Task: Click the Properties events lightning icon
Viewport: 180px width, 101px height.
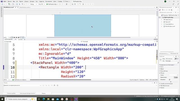Action: click(178, 59)
